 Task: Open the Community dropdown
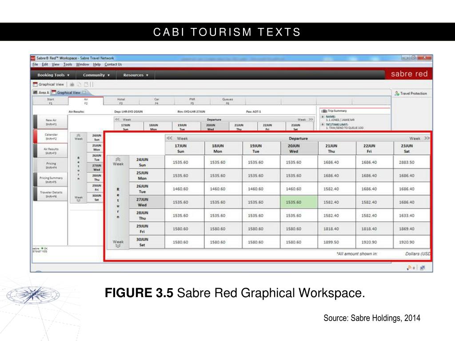(96, 75)
